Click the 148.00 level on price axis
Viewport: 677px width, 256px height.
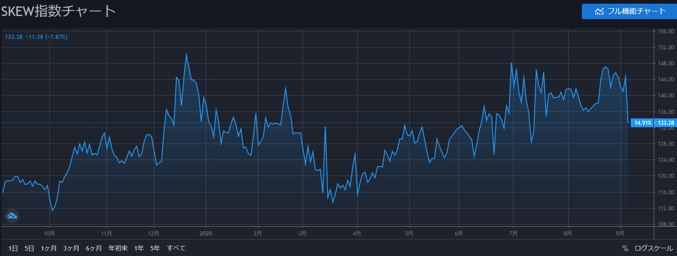[665, 64]
